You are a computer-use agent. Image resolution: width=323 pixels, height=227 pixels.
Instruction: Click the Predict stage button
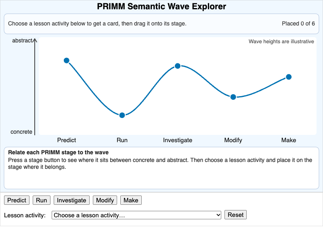coord(17,200)
